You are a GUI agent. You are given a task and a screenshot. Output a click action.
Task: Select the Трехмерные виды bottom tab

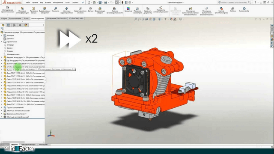point(28,145)
